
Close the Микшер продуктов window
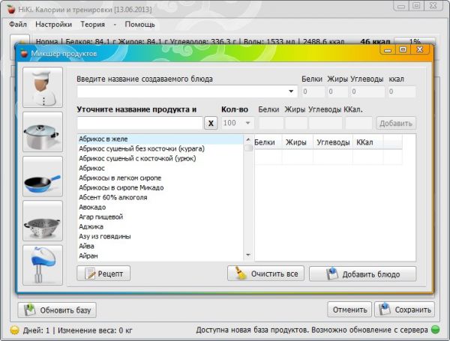pyautogui.click(x=420, y=49)
